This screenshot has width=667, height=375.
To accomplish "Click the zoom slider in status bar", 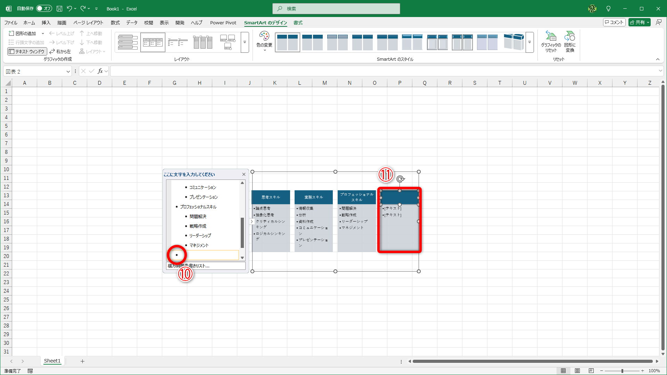I will click(622, 371).
